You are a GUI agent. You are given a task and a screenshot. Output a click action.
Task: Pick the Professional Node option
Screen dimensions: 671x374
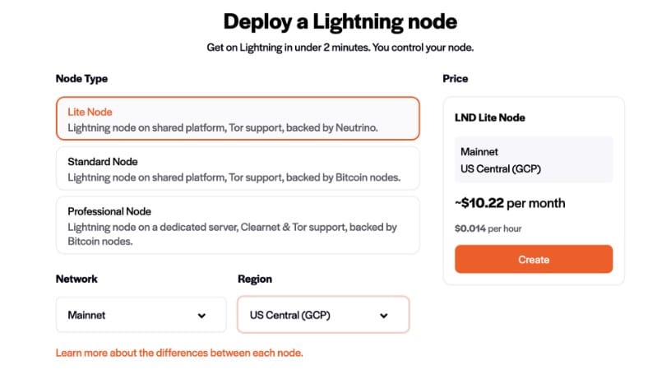coord(238,226)
